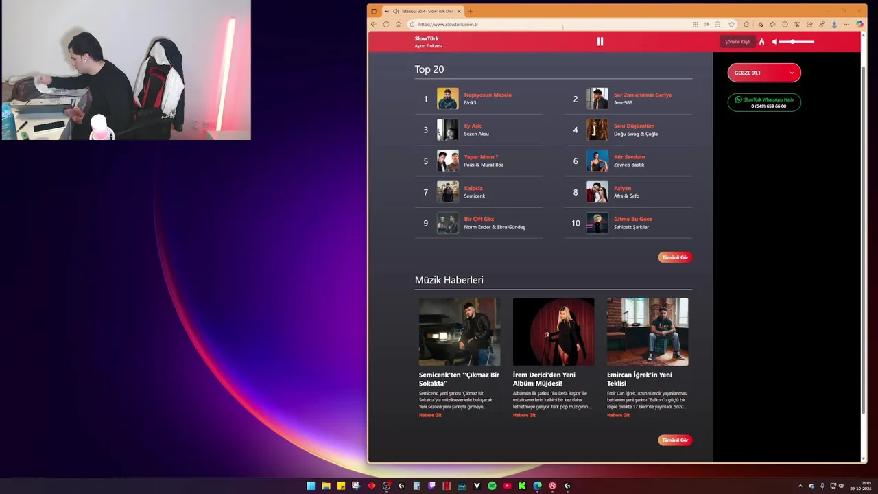
Task: Launch Spotify from the taskbar
Action: point(492,486)
